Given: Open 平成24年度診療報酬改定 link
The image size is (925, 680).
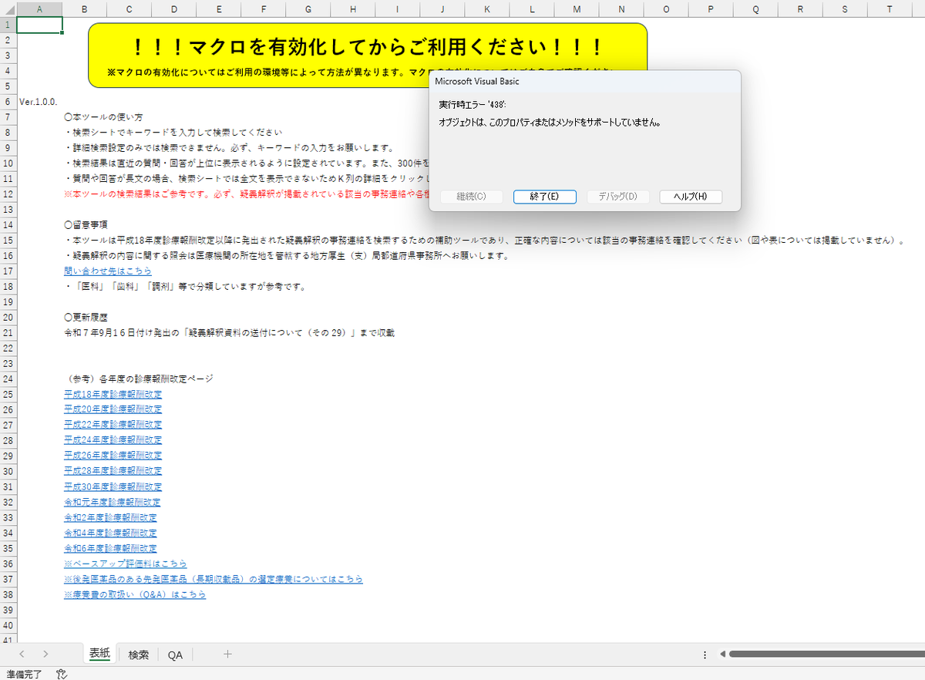Looking at the screenshot, I should tap(113, 439).
